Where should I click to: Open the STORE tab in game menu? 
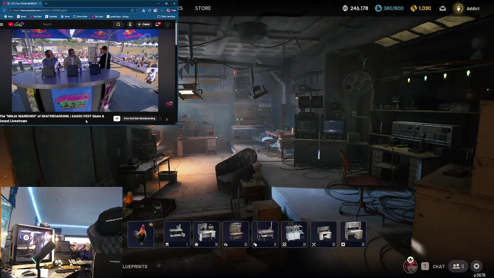click(203, 8)
